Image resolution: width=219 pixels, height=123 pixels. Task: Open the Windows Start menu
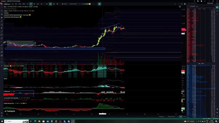click(x=2, y=121)
